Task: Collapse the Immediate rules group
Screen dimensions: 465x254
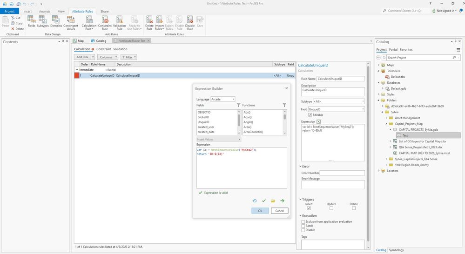Action: tap(77, 70)
